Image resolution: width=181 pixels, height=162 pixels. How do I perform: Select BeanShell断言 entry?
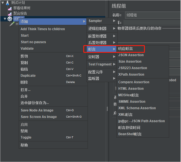(143, 134)
